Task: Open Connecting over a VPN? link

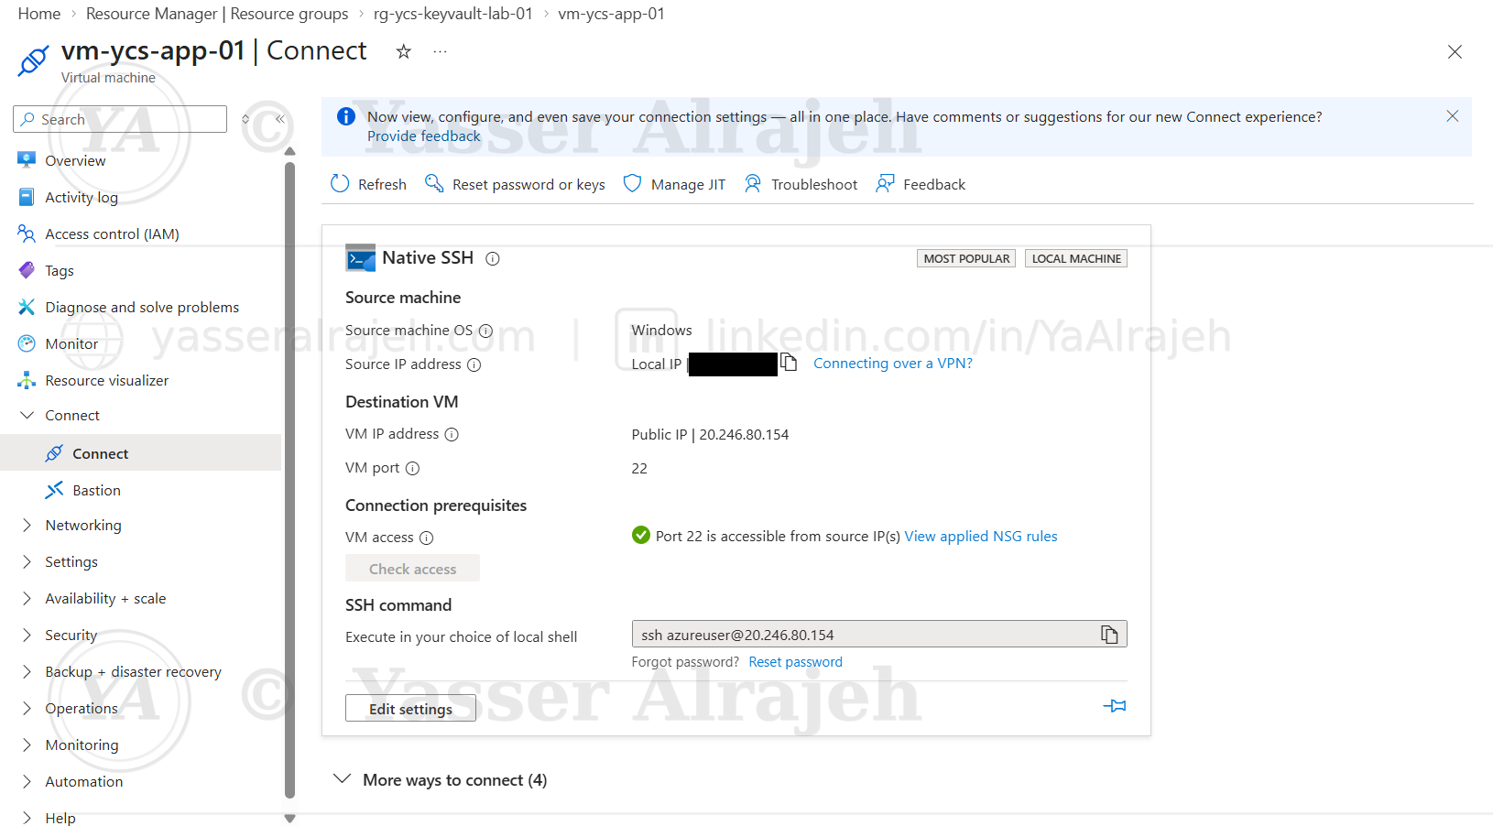Action: [893, 364]
